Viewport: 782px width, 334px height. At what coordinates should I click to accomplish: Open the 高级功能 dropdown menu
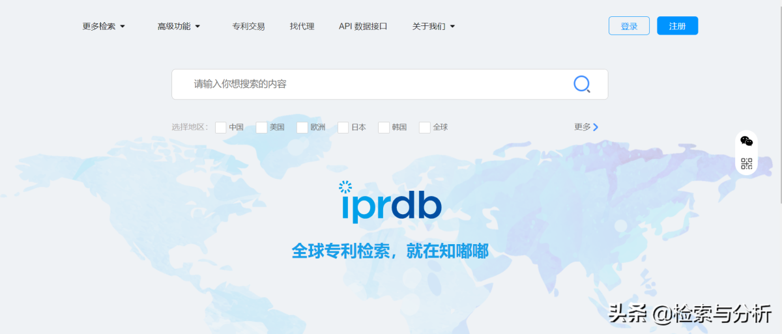tap(179, 26)
